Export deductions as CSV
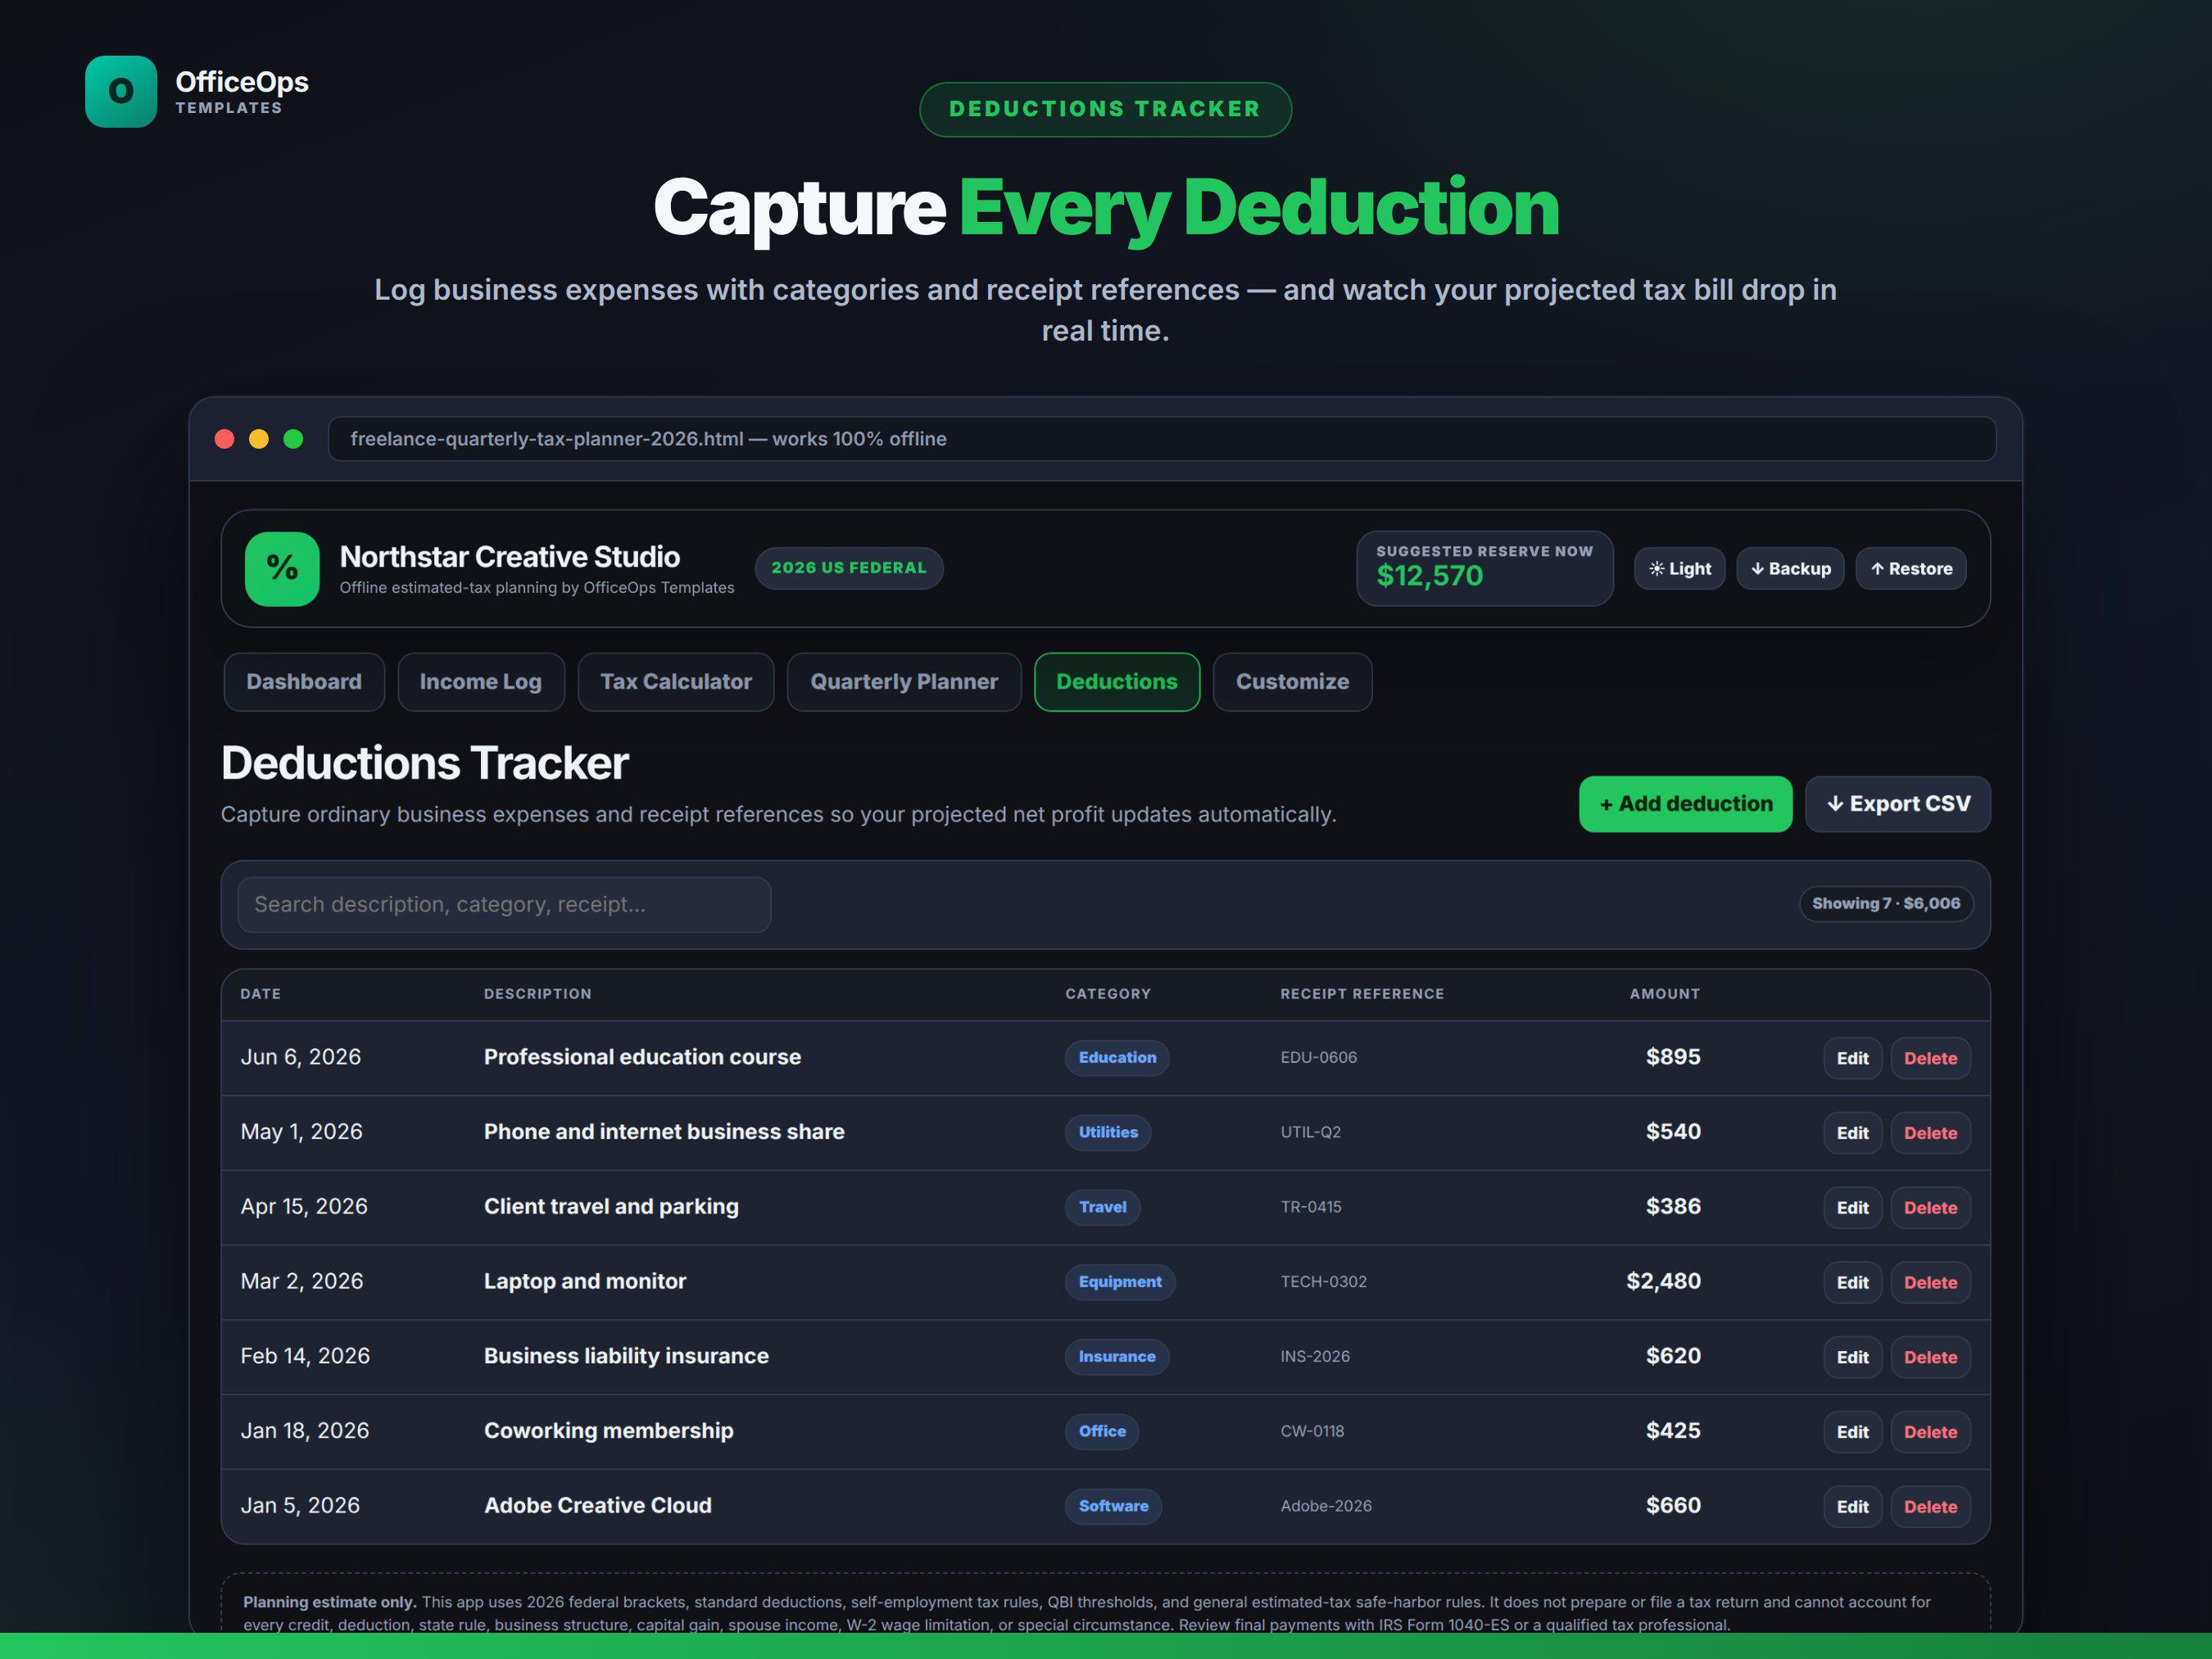 coord(1897,804)
